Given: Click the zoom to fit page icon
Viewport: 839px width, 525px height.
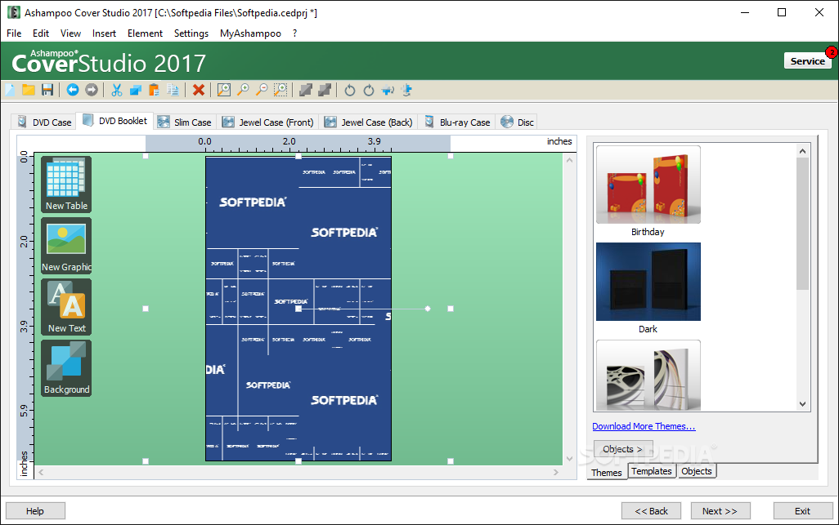Looking at the screenshot, I should 224,90.
